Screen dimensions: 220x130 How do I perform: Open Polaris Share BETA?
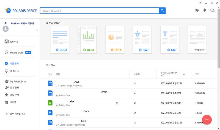tap(18, 52)
